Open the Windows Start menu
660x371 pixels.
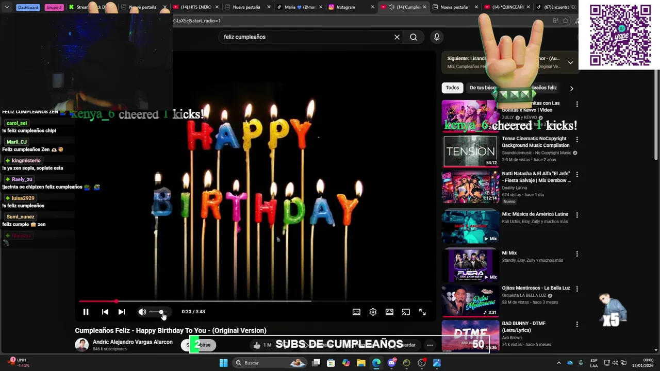tap(223, 363)
